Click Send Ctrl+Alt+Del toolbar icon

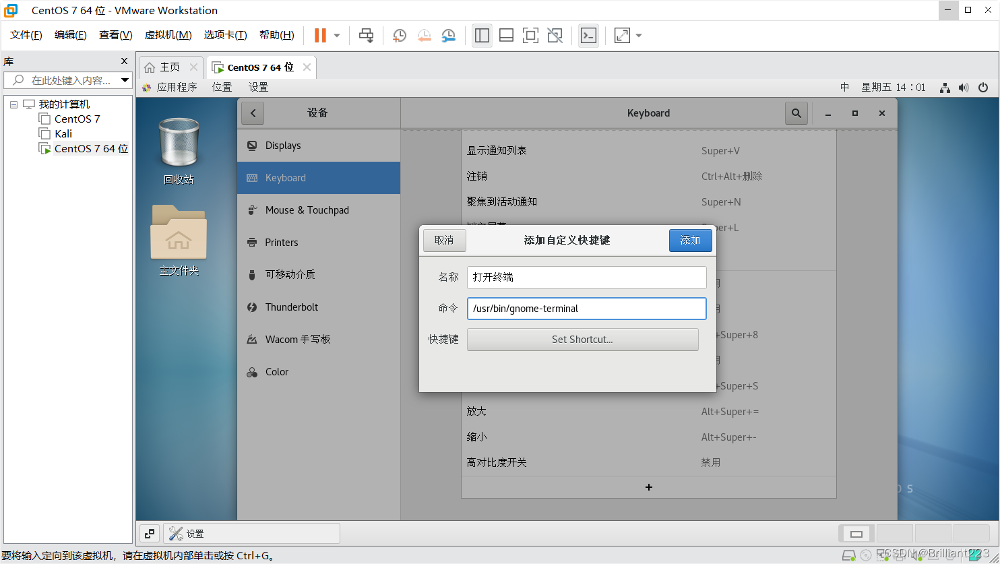pos(366,35)
